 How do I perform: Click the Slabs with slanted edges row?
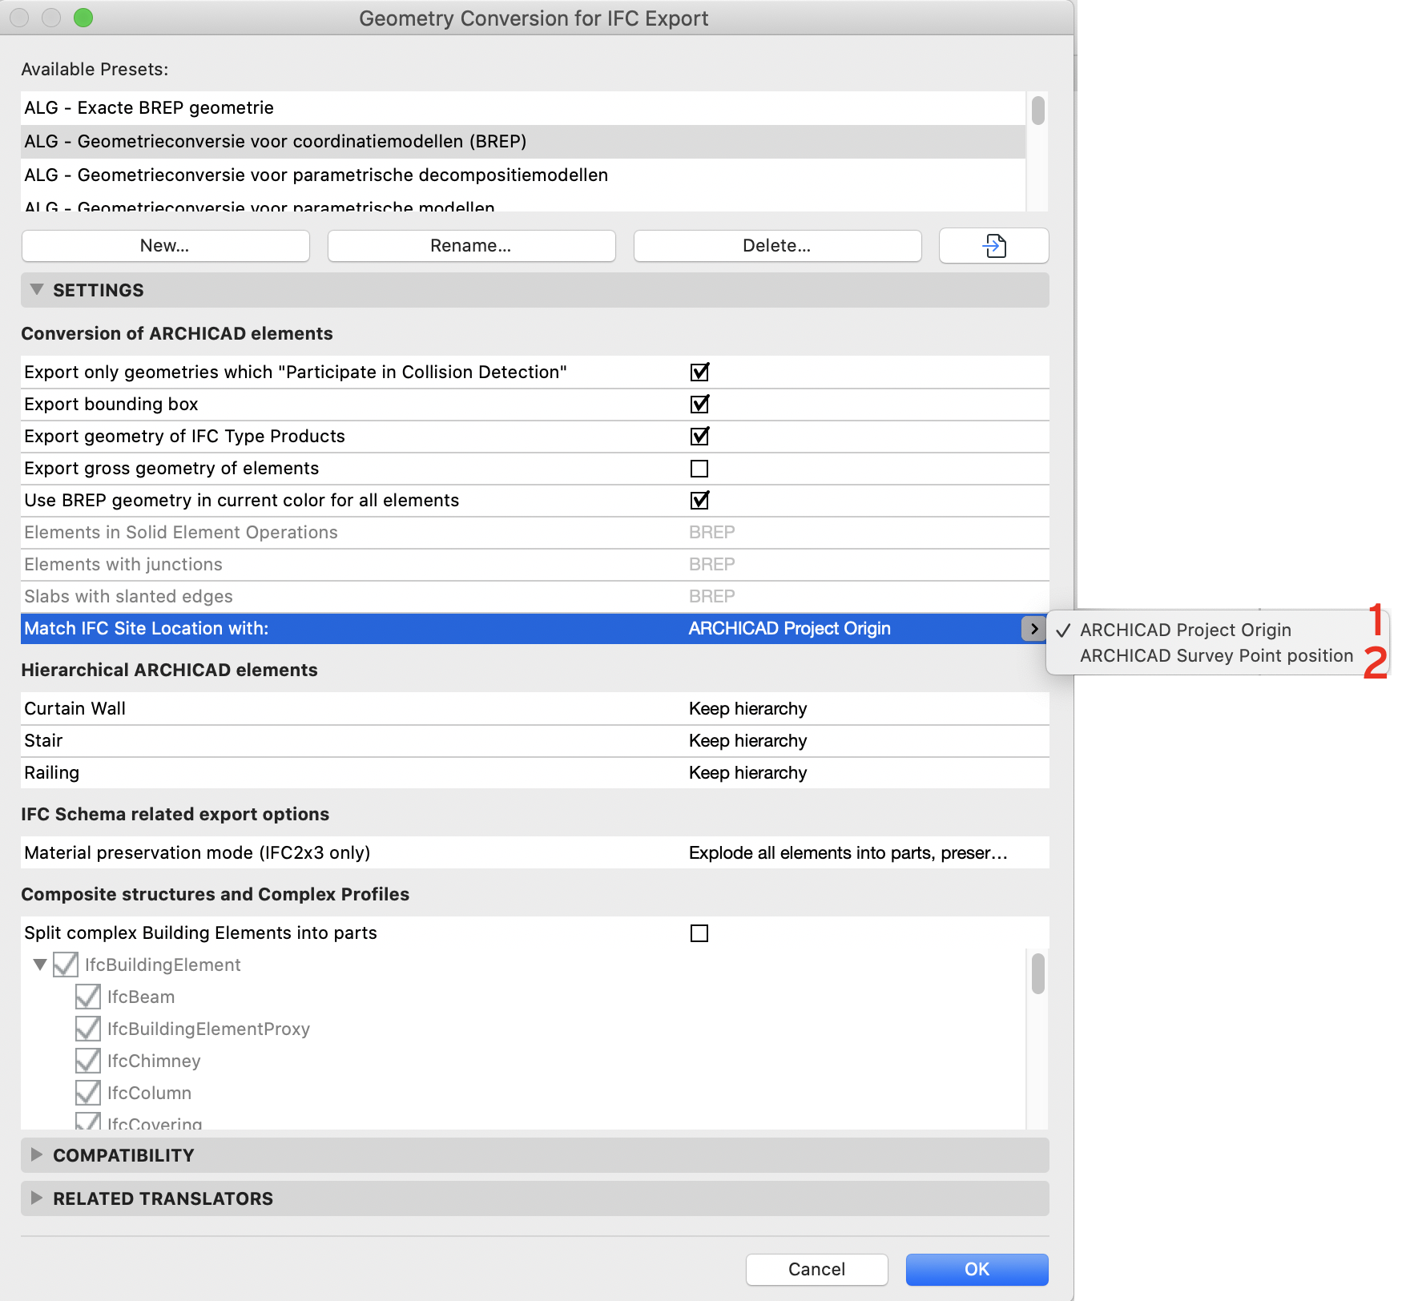point(534,597)
